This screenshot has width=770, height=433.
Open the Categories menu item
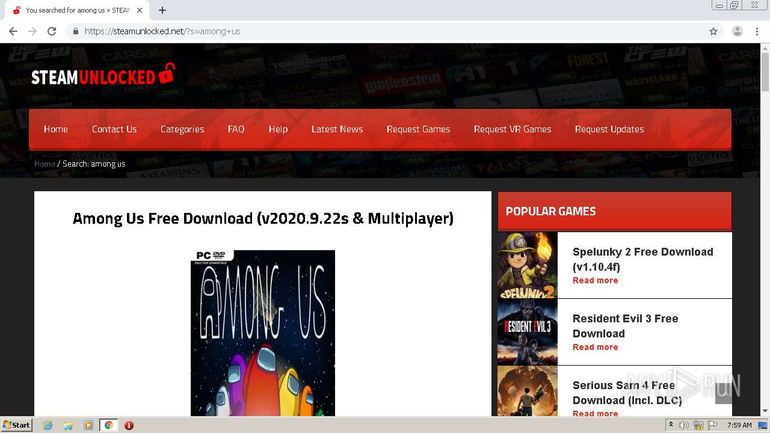182,129
